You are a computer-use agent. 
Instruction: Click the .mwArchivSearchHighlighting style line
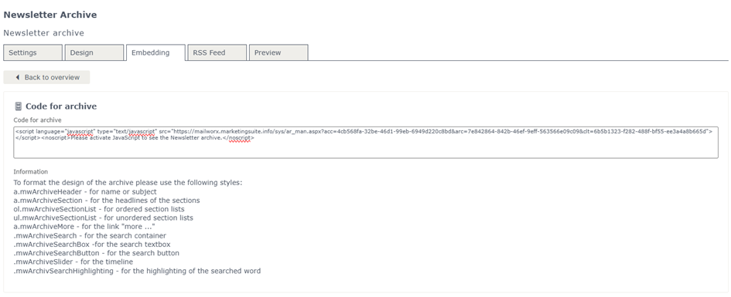[137, 271]
